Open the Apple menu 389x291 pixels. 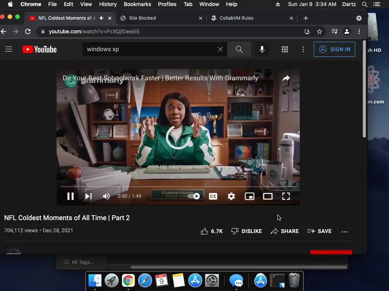pos(10,4)
